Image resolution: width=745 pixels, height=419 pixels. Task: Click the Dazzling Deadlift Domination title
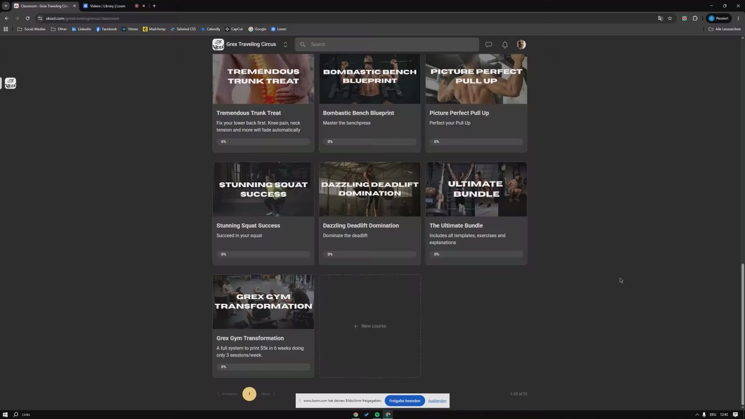(x=360, y=225)
